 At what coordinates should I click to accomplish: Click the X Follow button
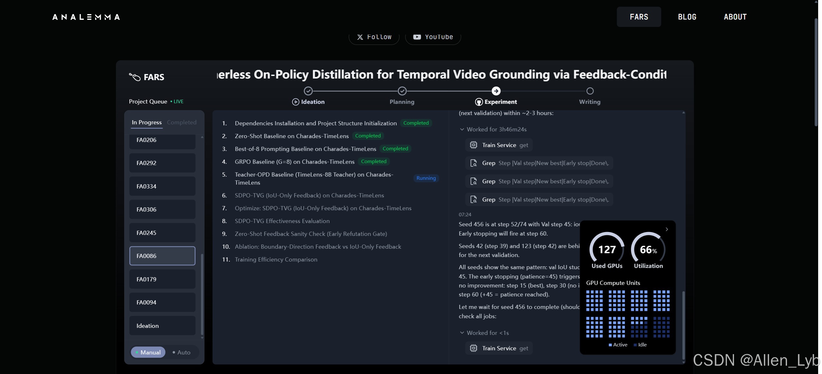click(374, 37)
